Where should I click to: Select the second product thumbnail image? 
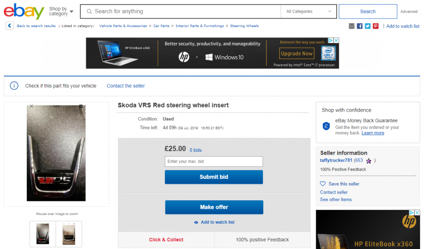click(69, 234)
